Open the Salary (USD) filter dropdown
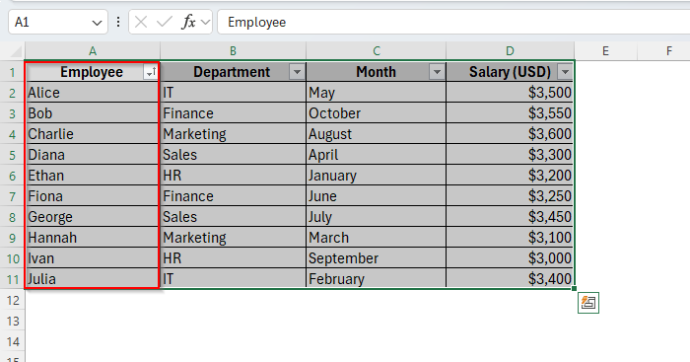Viewport: 690px width, 362px height. point(565,72)
